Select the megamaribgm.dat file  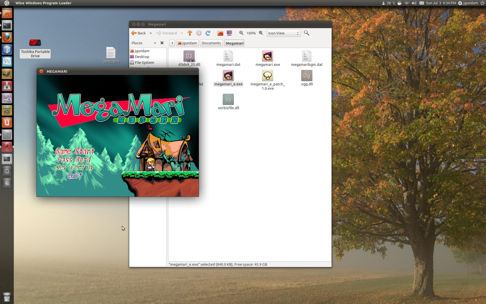(307, 59)
